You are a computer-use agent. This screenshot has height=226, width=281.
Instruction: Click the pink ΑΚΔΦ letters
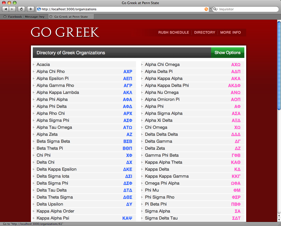click(x=234, y=86)
